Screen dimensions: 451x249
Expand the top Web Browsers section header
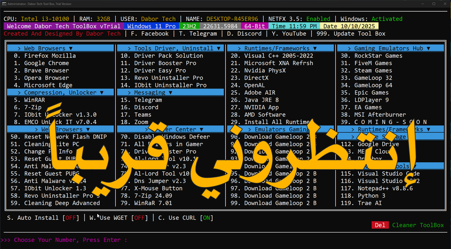[x=60, y=48]
